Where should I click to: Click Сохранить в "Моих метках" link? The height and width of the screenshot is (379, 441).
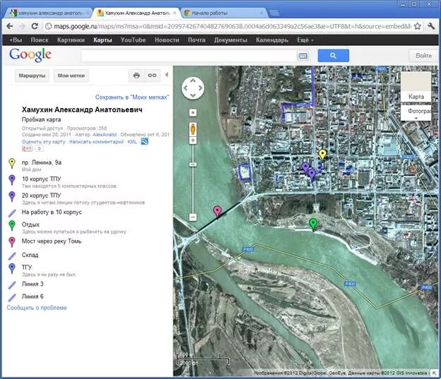(x=132, y=97)
